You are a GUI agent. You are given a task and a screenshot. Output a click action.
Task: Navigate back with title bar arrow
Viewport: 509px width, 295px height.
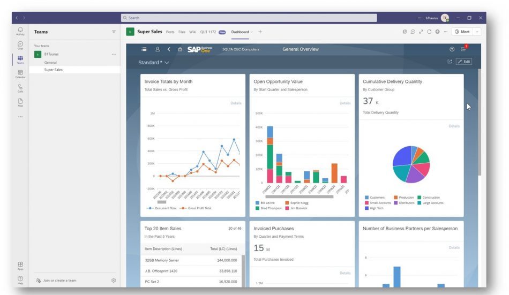(17, 18)
